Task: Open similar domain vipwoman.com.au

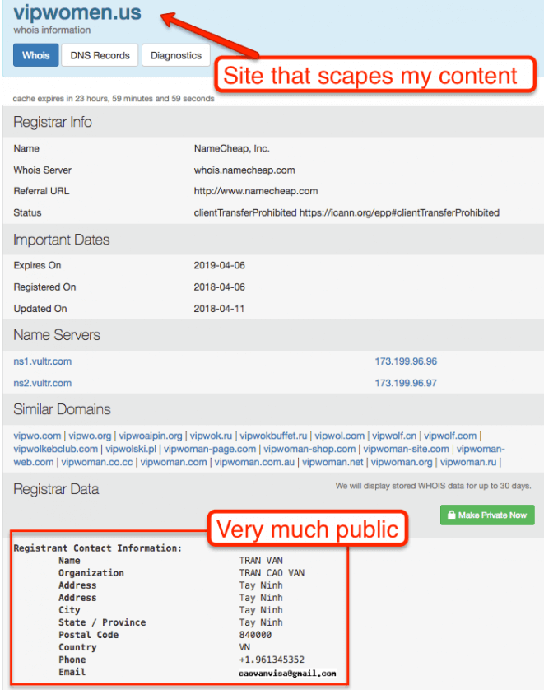Action: [x=254, y=462]
